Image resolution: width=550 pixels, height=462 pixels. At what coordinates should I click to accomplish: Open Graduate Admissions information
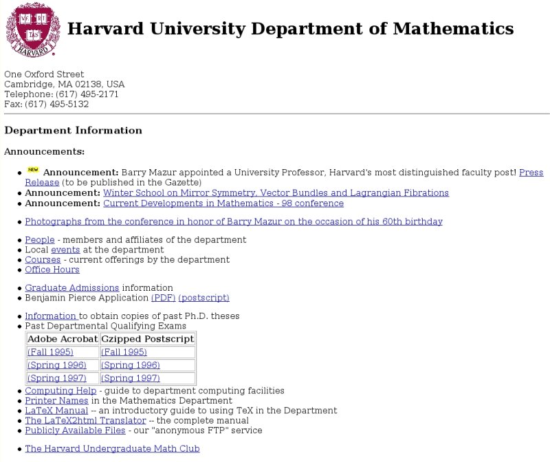pos(72,287)
